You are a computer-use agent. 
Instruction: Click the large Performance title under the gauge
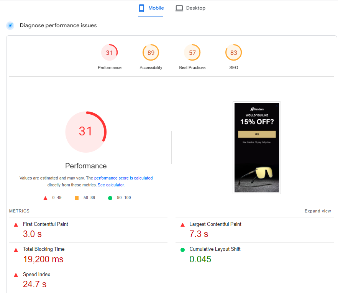(x=86, y=166)
